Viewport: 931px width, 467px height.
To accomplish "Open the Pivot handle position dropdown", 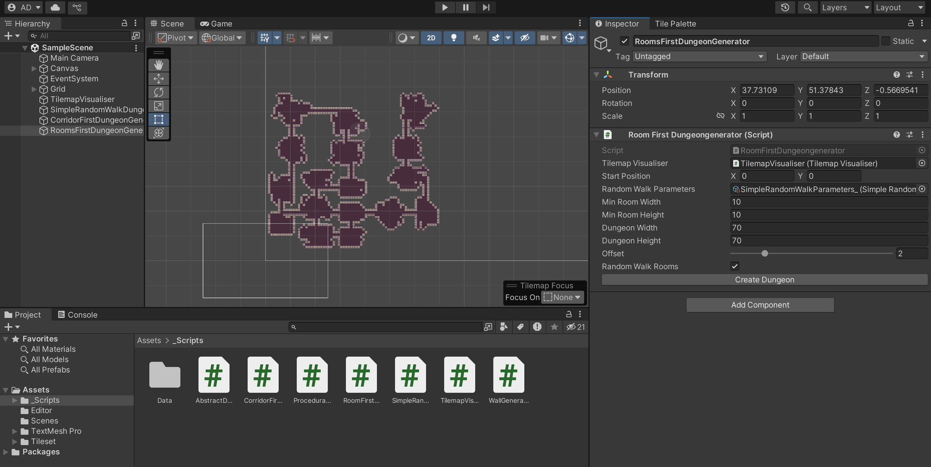I will pos(175,38).
